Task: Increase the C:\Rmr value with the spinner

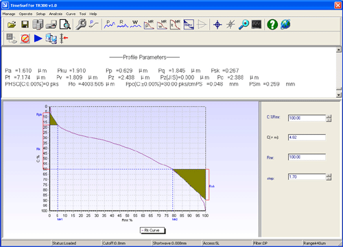Action: coord(329,116)
